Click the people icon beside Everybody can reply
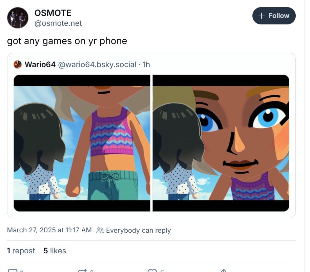 [x=100, y=230]
